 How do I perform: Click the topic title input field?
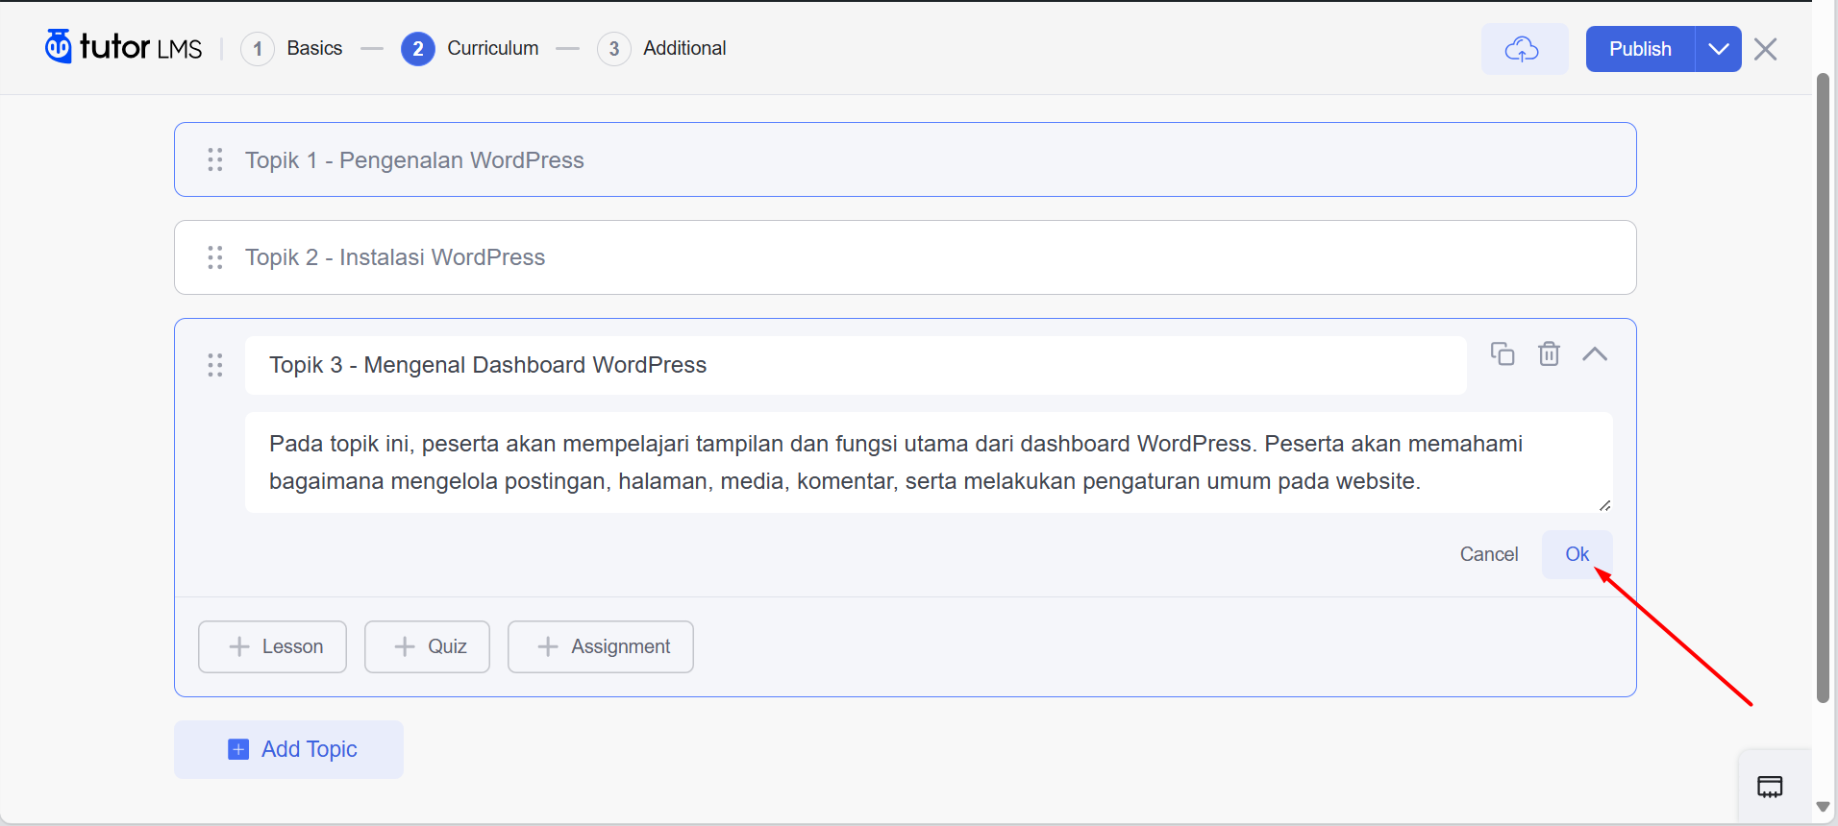pyautogui.click(x=856, y=365)
